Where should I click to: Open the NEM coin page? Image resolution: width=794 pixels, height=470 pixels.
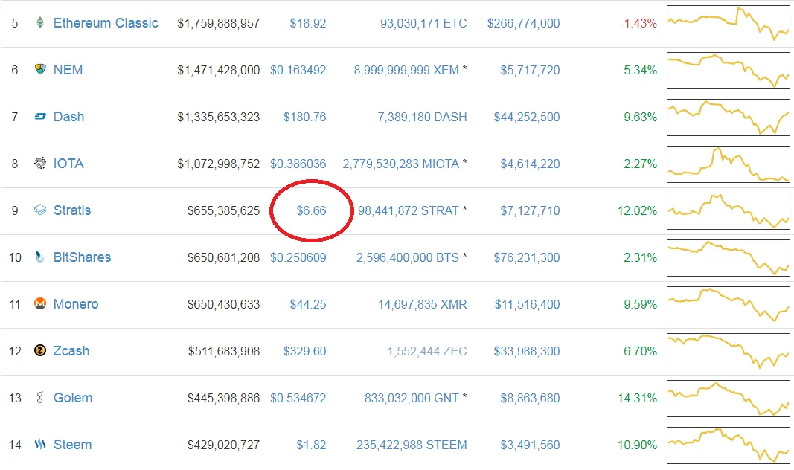(x=68, y=70)
